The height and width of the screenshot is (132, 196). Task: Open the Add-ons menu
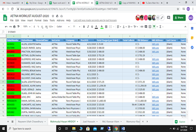pyautogui.click(x=60, y=20)
